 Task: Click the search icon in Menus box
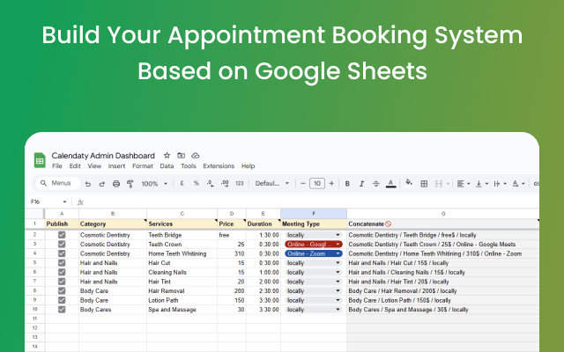(x=43, y=183)
